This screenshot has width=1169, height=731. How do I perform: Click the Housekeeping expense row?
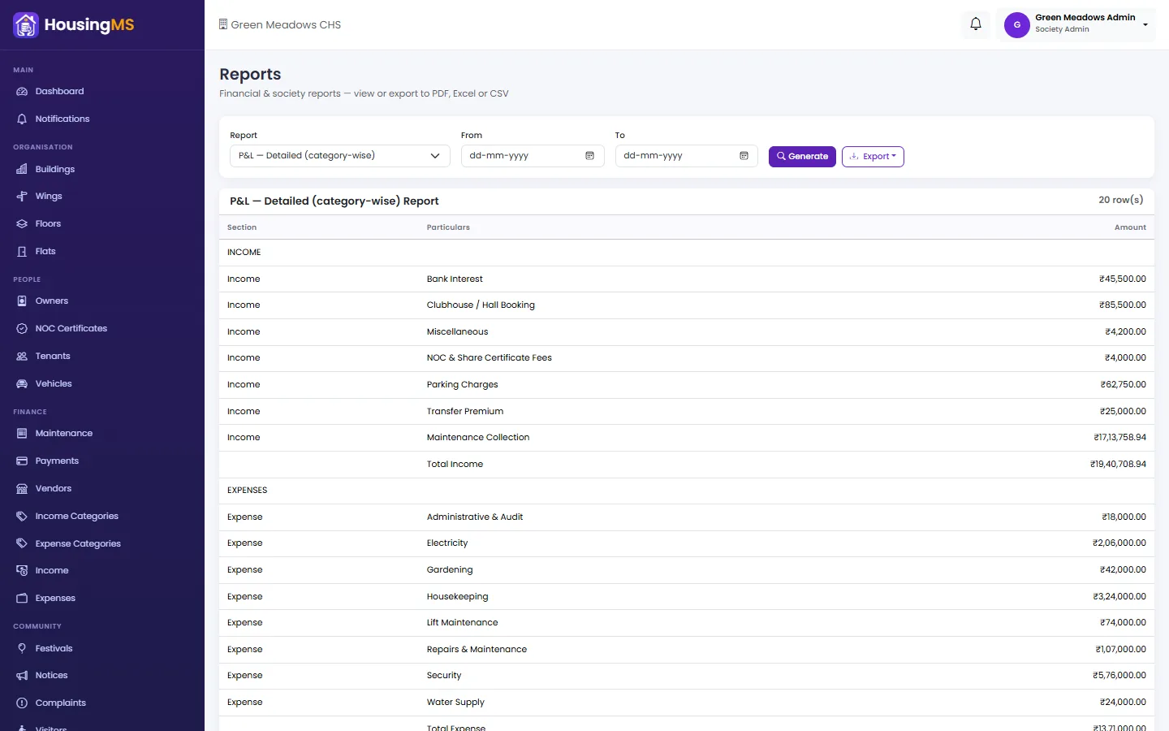(x=687, y=597)
